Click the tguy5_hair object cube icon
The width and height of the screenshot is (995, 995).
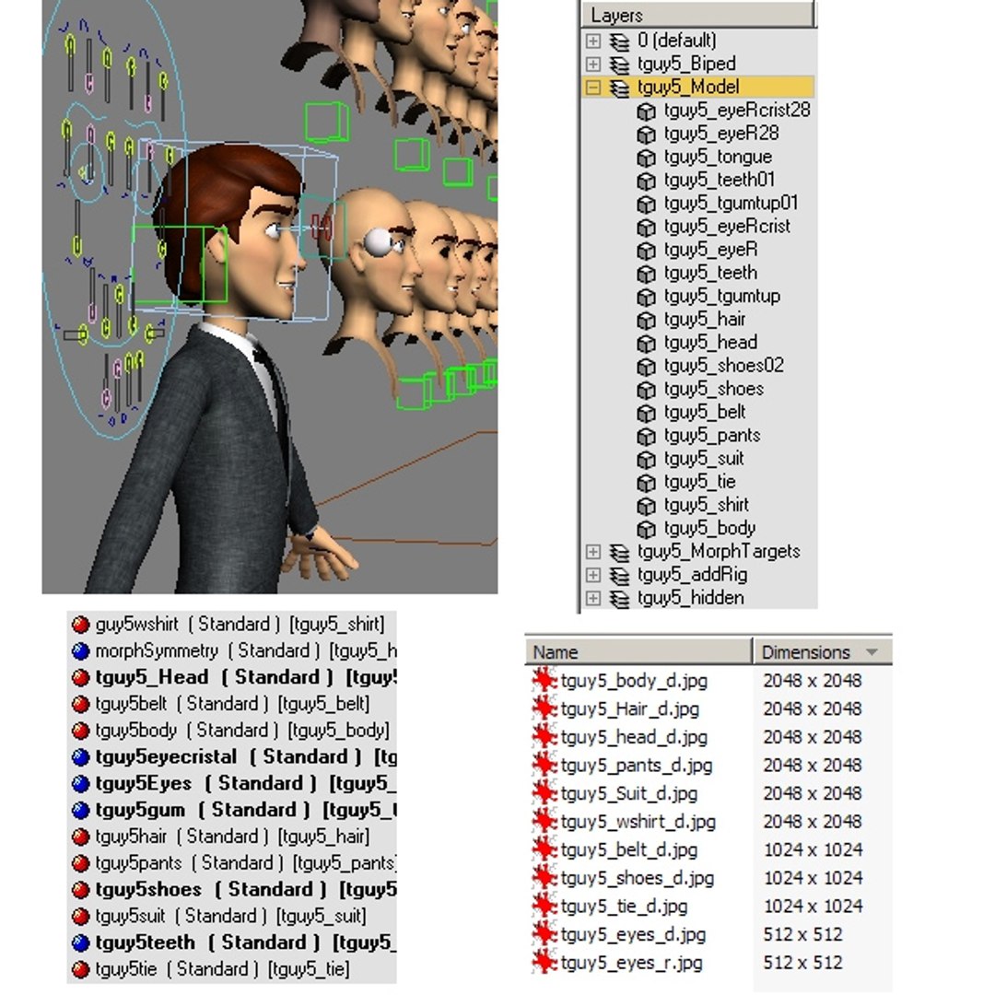[646, 321]
